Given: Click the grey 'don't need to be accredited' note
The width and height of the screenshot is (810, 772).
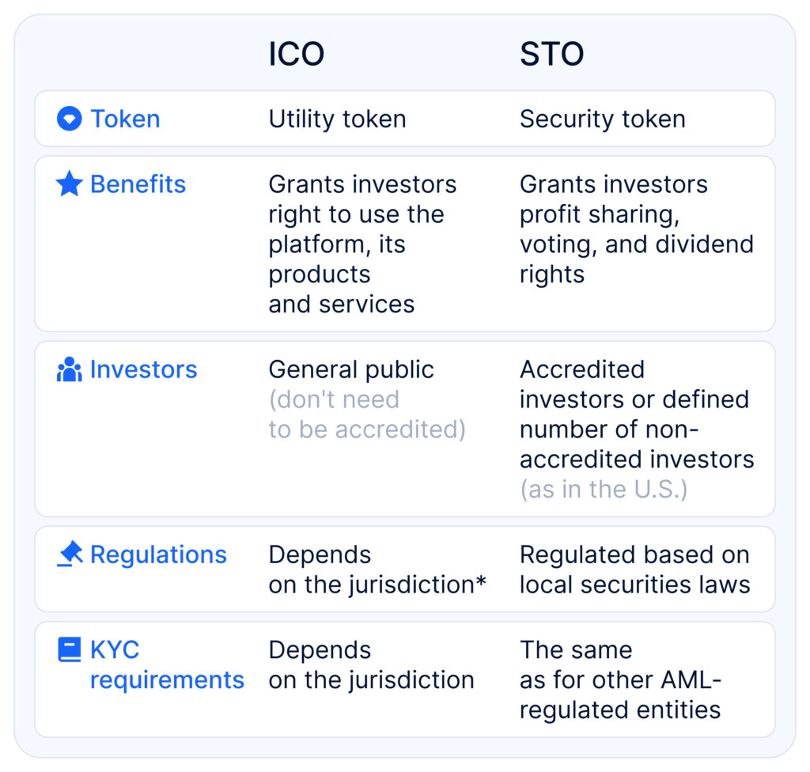Looking at the screenshot, I should click(x=367, y=414).
